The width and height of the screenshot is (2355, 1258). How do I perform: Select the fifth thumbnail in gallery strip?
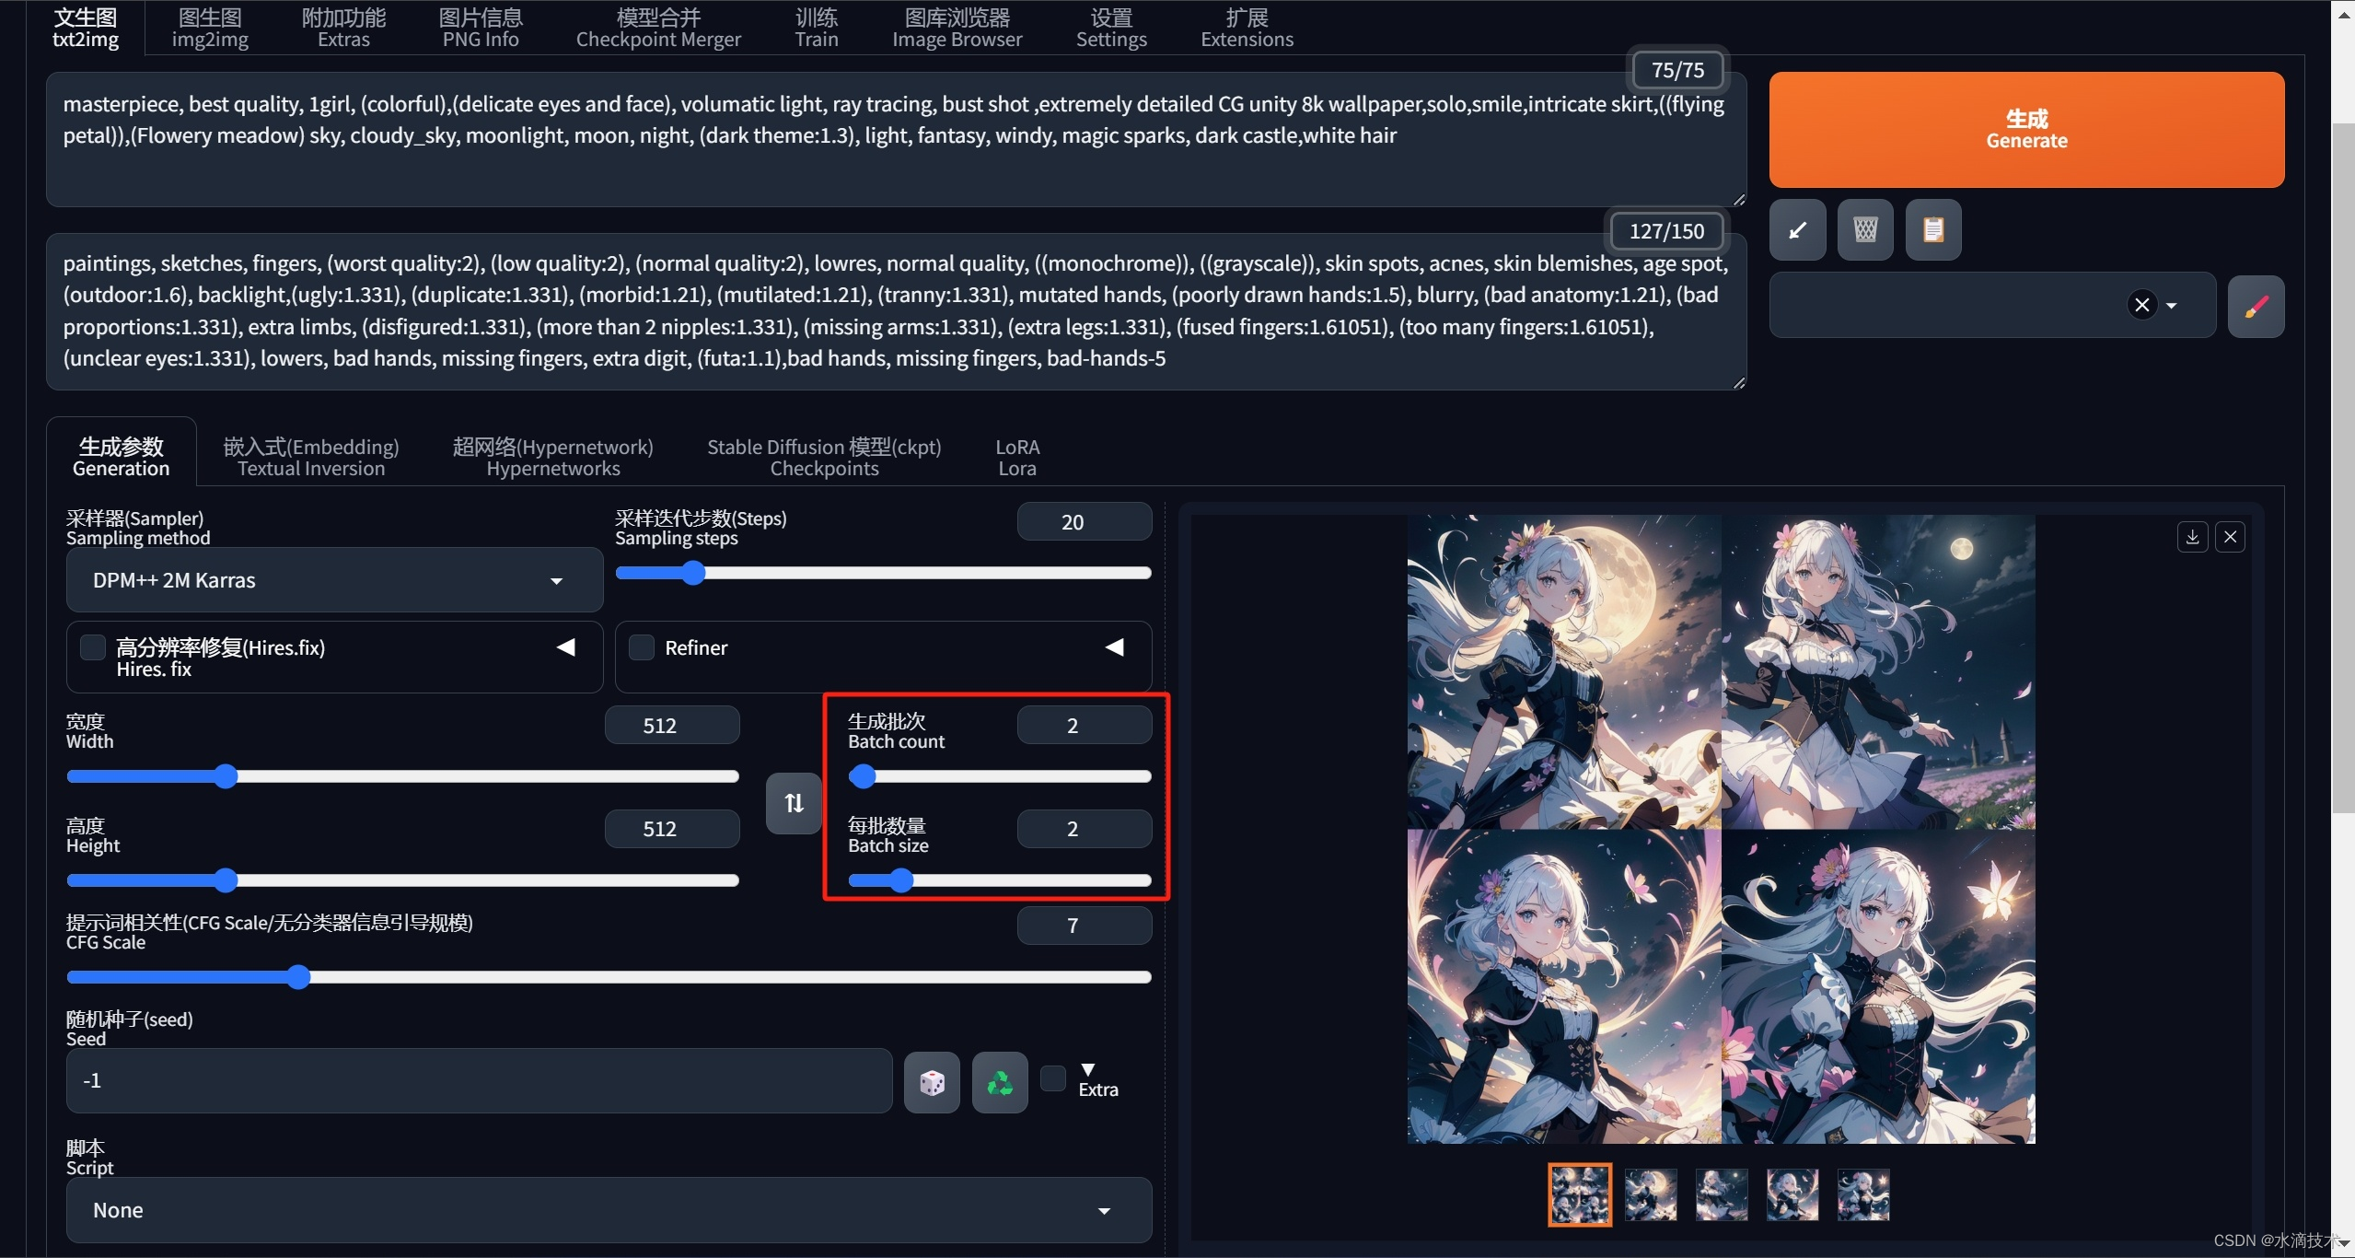1863,1194
